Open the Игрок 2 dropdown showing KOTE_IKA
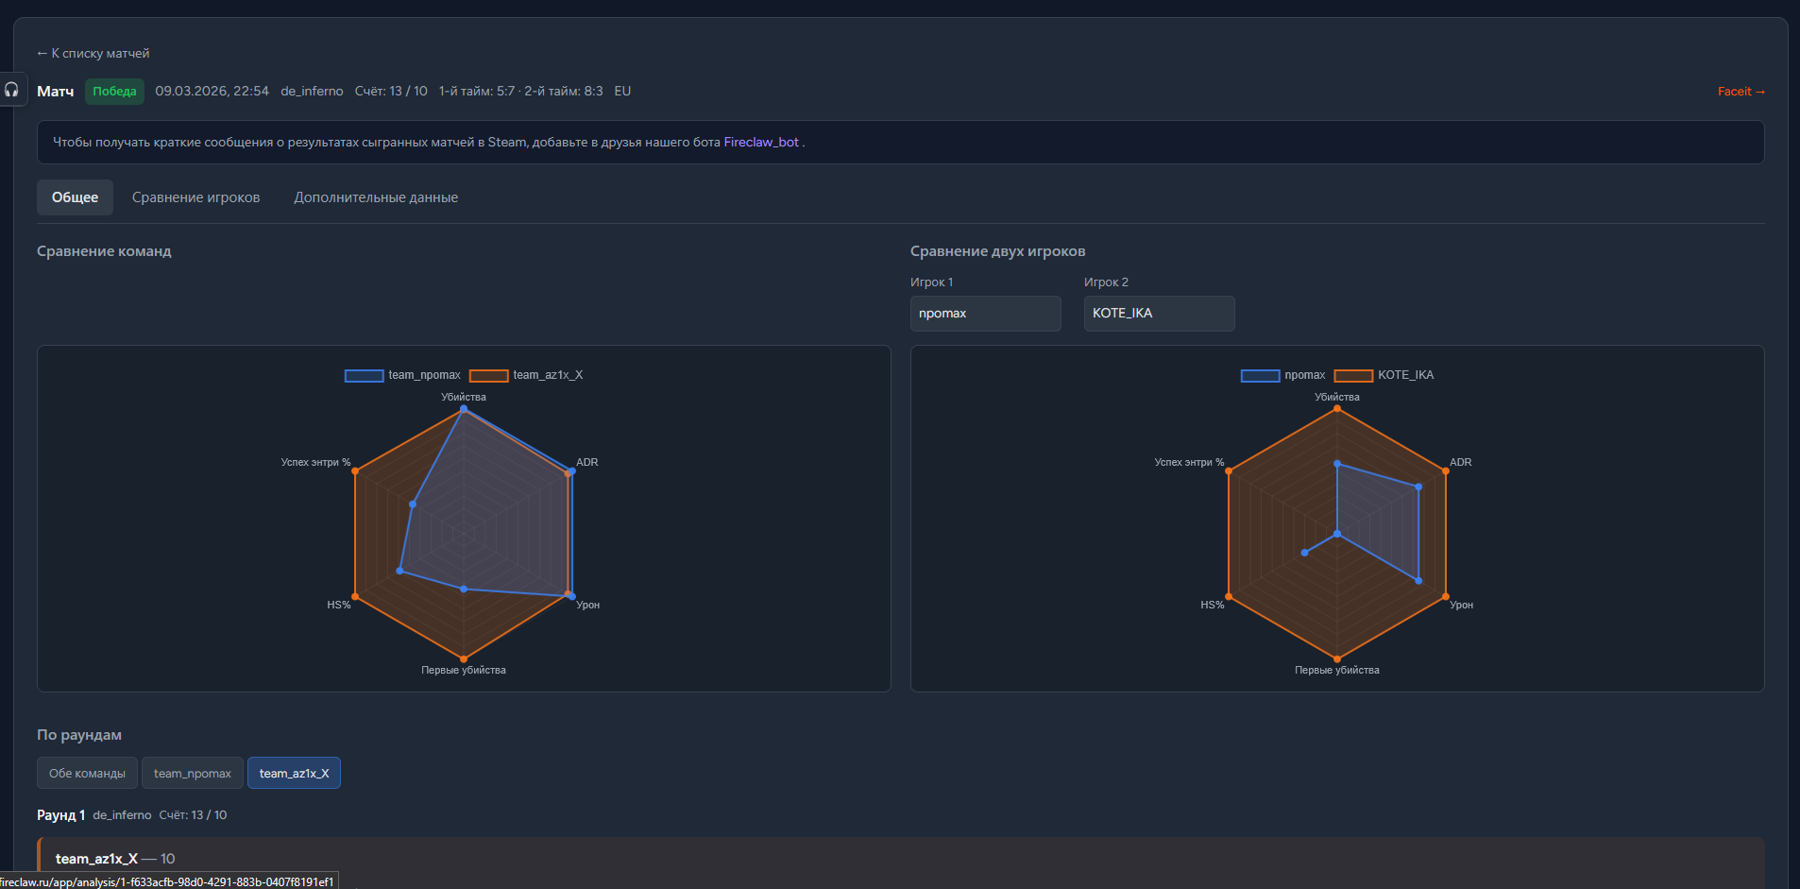The width and height of the screenshot is (1800, 889). pos(1159,314)
